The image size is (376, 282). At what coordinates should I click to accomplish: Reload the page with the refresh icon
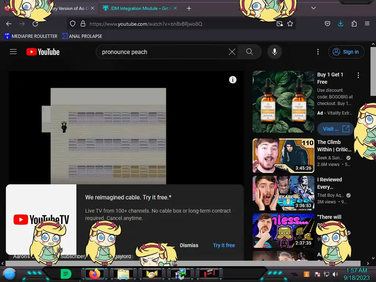coord(35,24)
